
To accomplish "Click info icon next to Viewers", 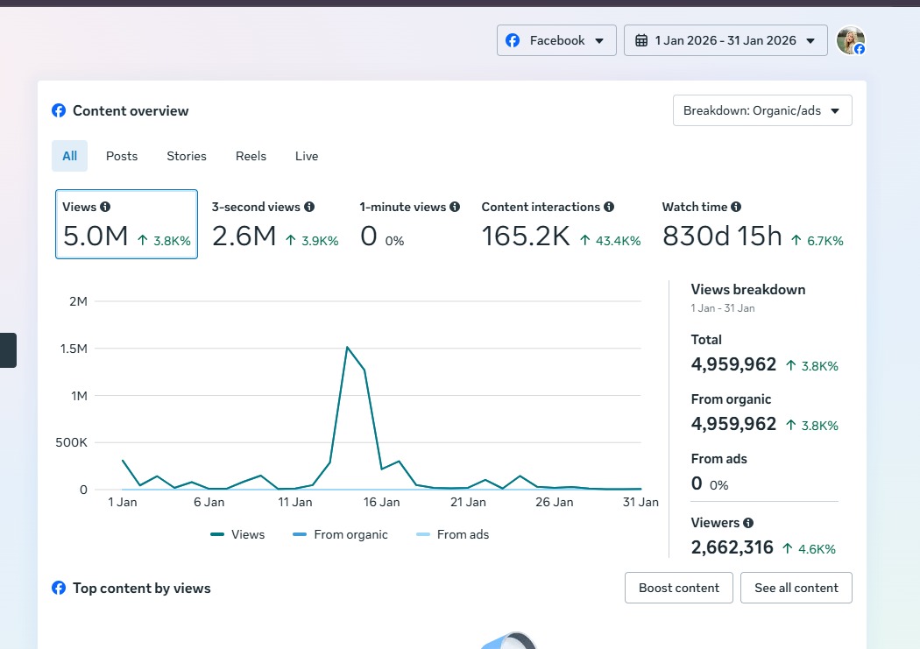I will [748, 522].
